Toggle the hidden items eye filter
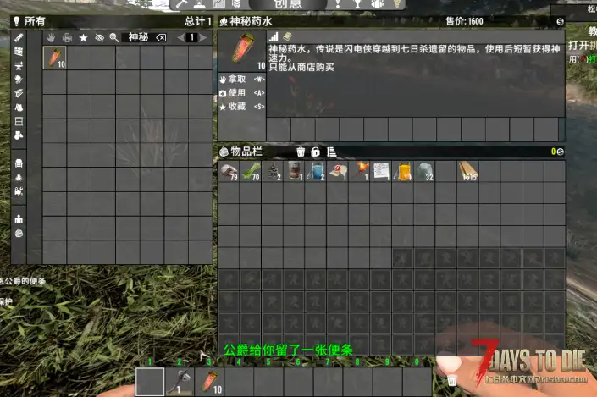Image resolution: width=597 pixels, height=397 pixels. [x=98, y=38]
